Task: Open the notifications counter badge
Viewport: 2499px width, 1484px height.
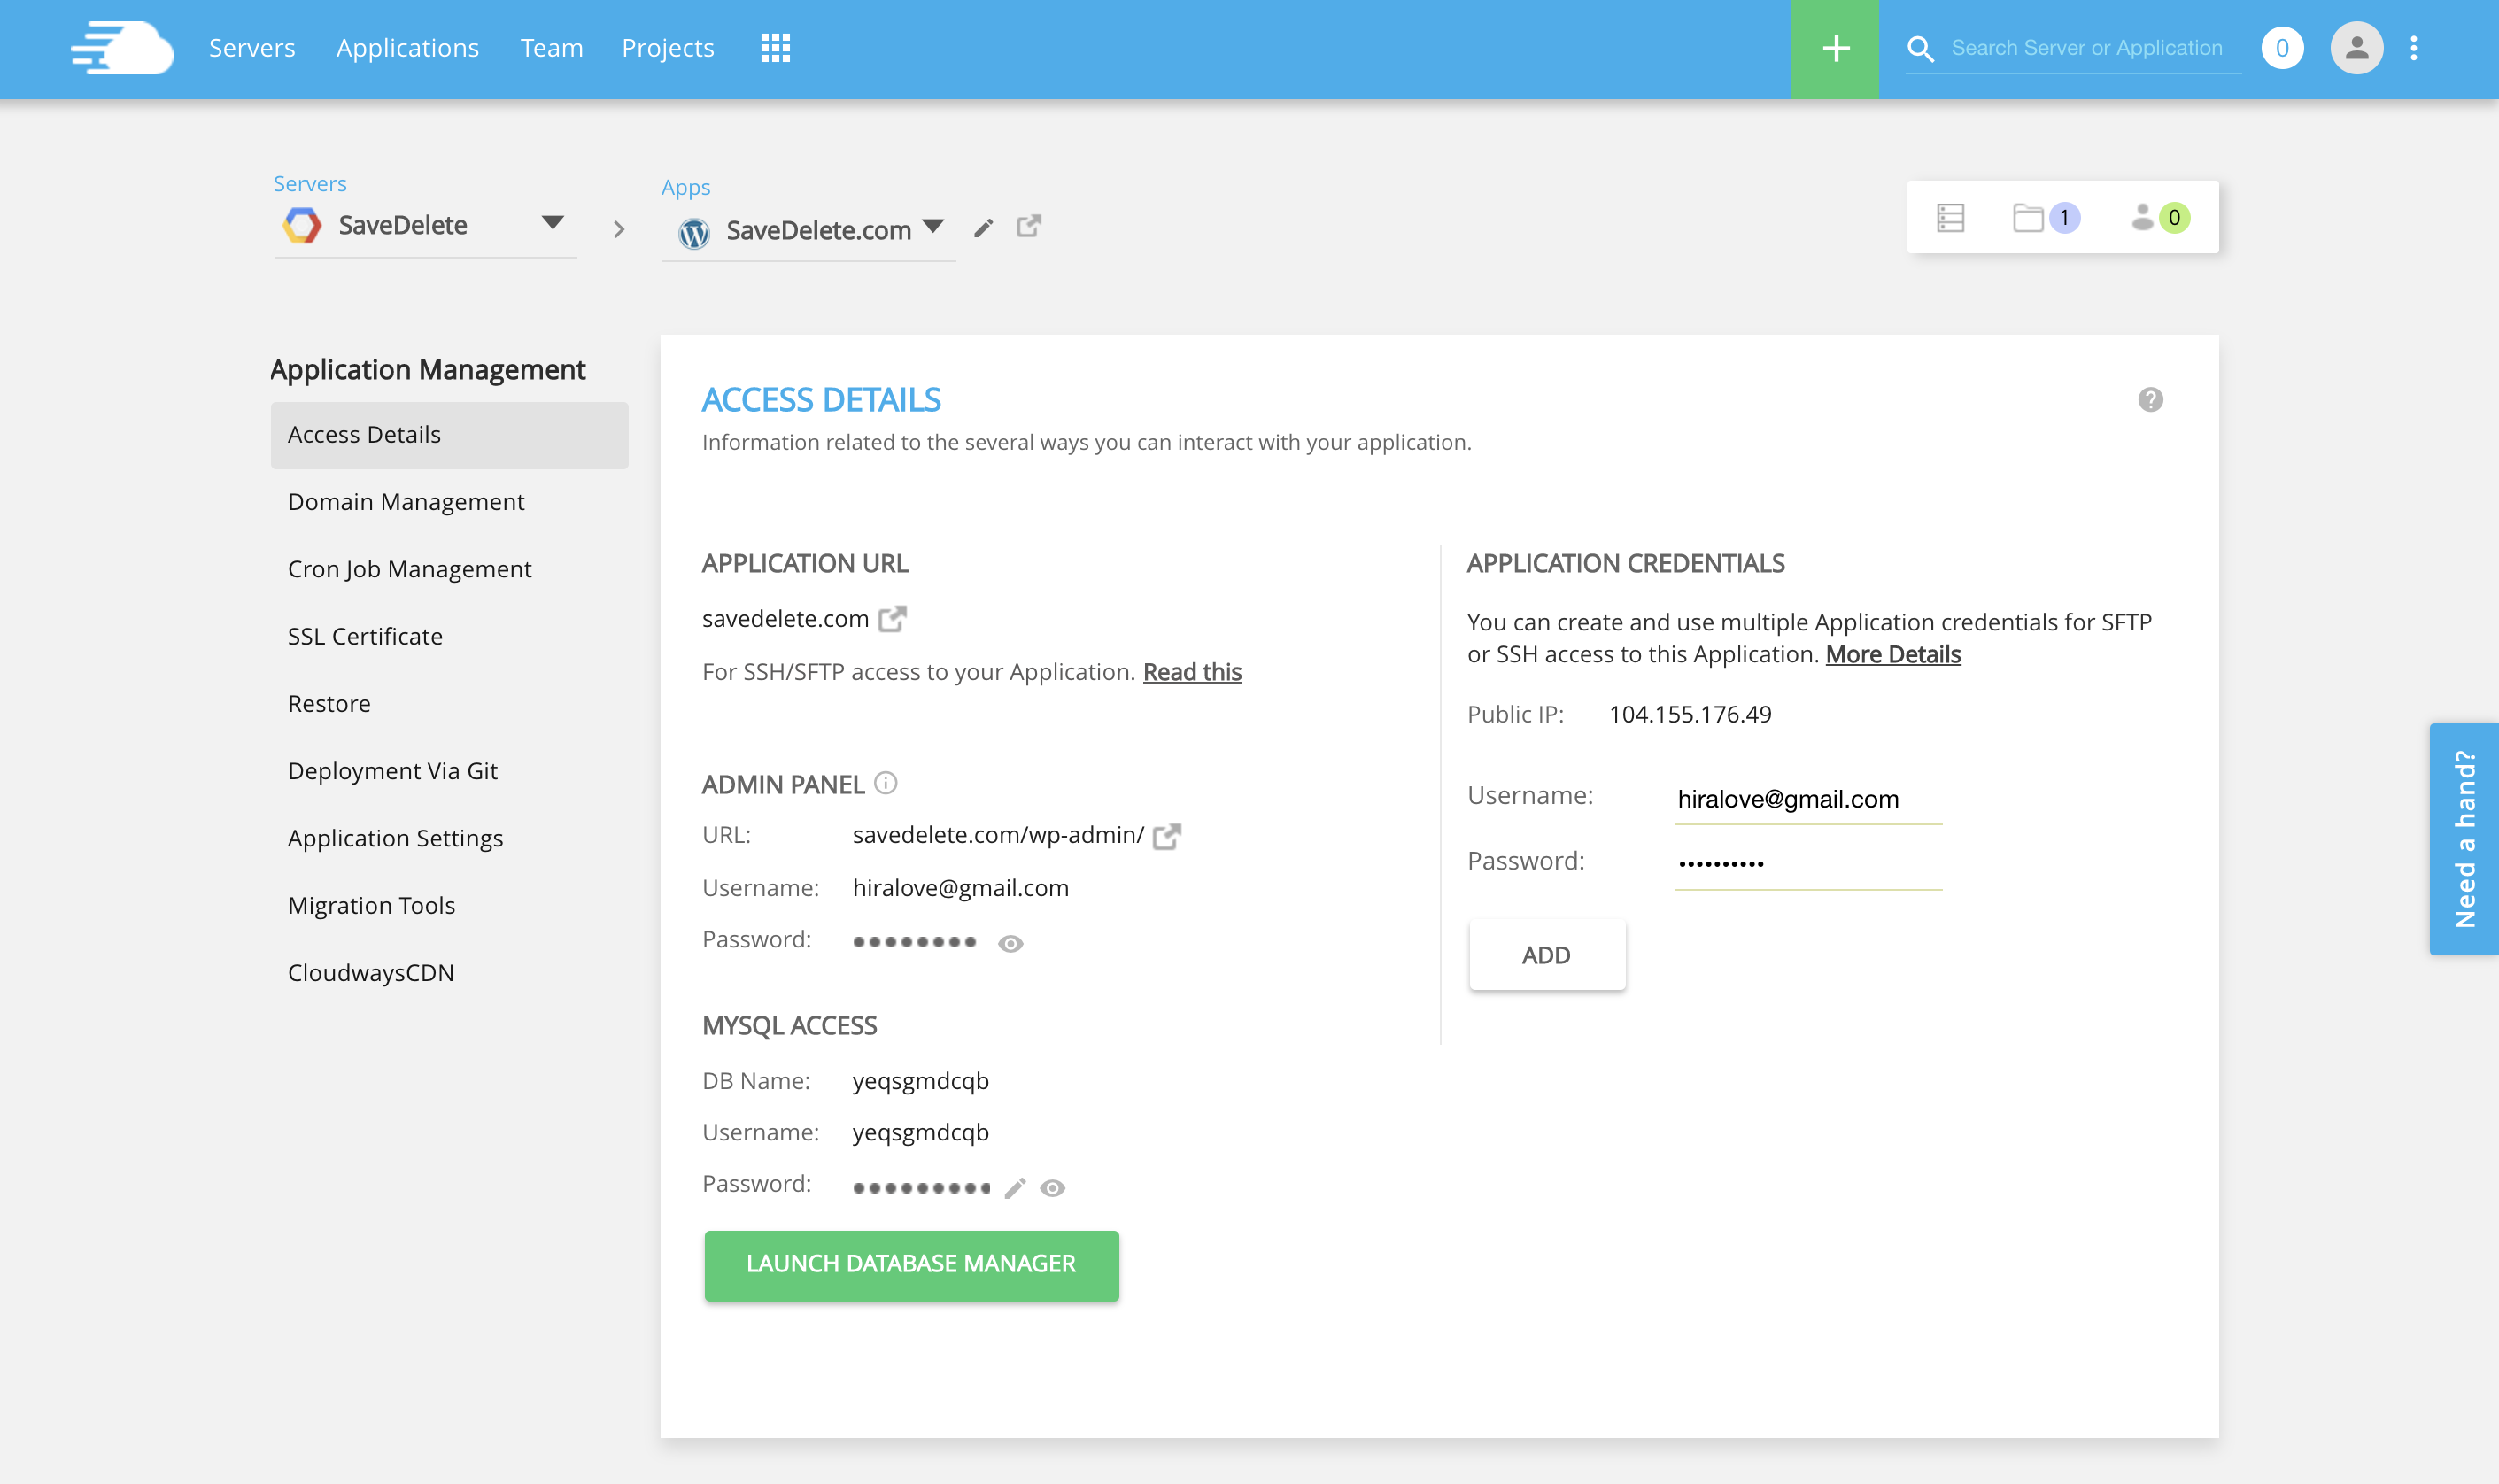Action: pyautogui.click(x=2282, y=48)
